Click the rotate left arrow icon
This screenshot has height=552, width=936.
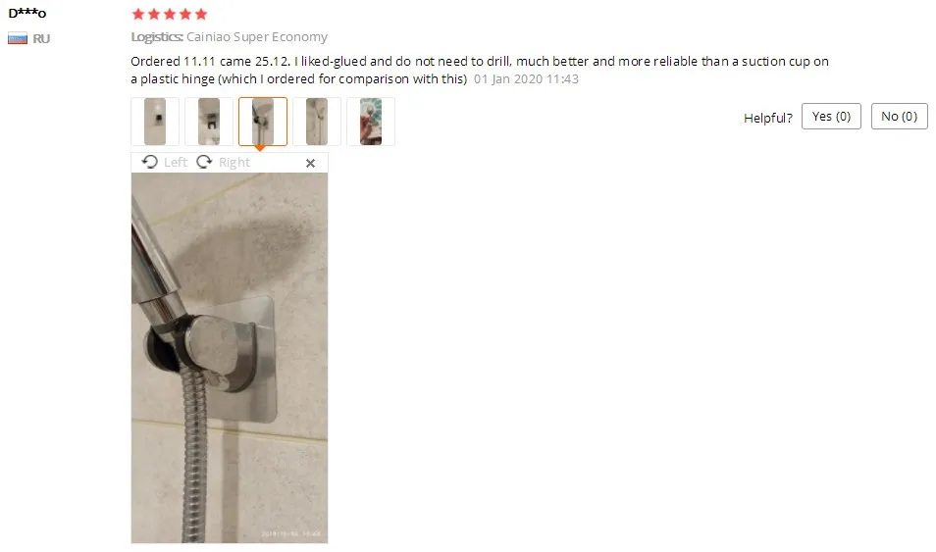click(150, 162)
